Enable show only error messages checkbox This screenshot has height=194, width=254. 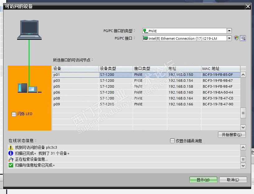172,141
